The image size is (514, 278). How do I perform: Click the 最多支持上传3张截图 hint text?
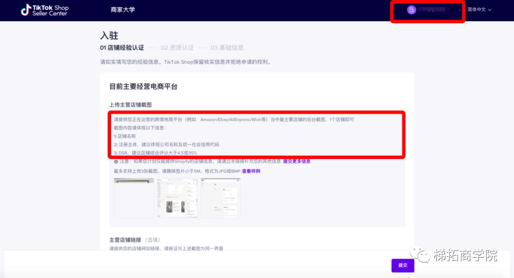pos(177,171)
